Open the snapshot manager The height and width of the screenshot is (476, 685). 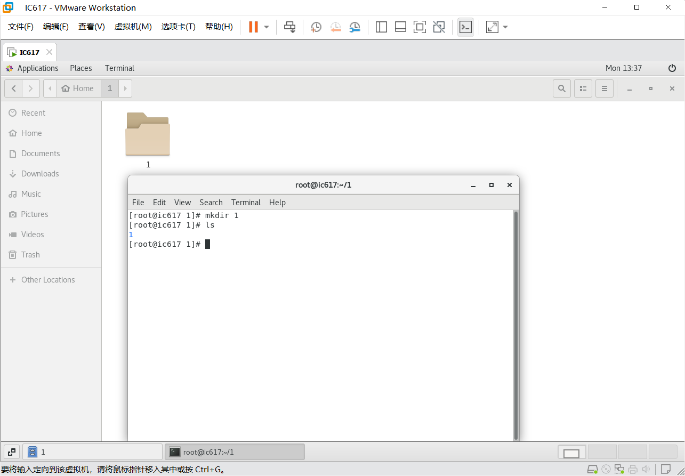click(354, 27)
